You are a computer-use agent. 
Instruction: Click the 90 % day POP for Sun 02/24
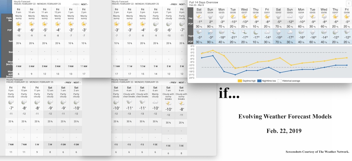point(210,26)
